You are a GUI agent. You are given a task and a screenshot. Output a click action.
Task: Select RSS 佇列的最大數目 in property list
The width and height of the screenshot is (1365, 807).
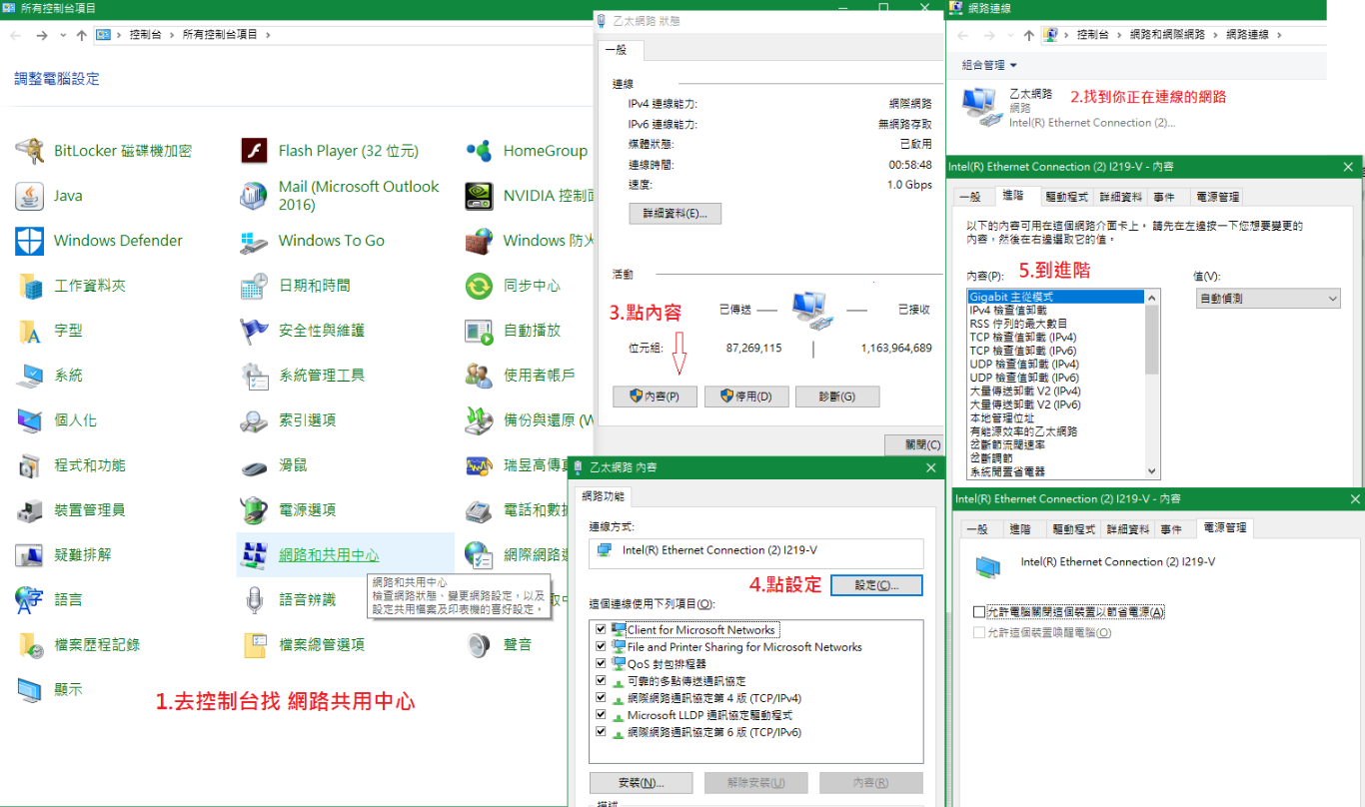(1018, 324)
